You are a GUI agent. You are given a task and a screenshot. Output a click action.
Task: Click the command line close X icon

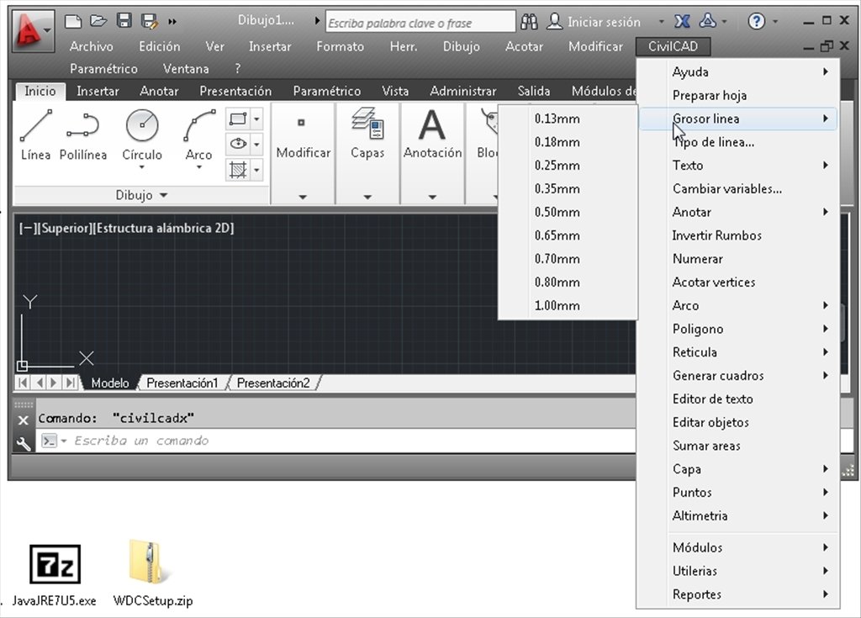[x=23, y=420]
